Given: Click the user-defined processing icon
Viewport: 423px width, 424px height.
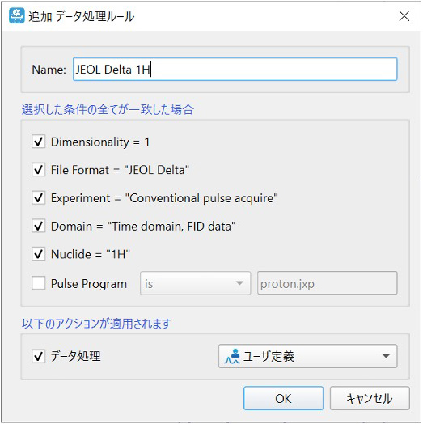Looking at the screenshot, I should (232, 356).
